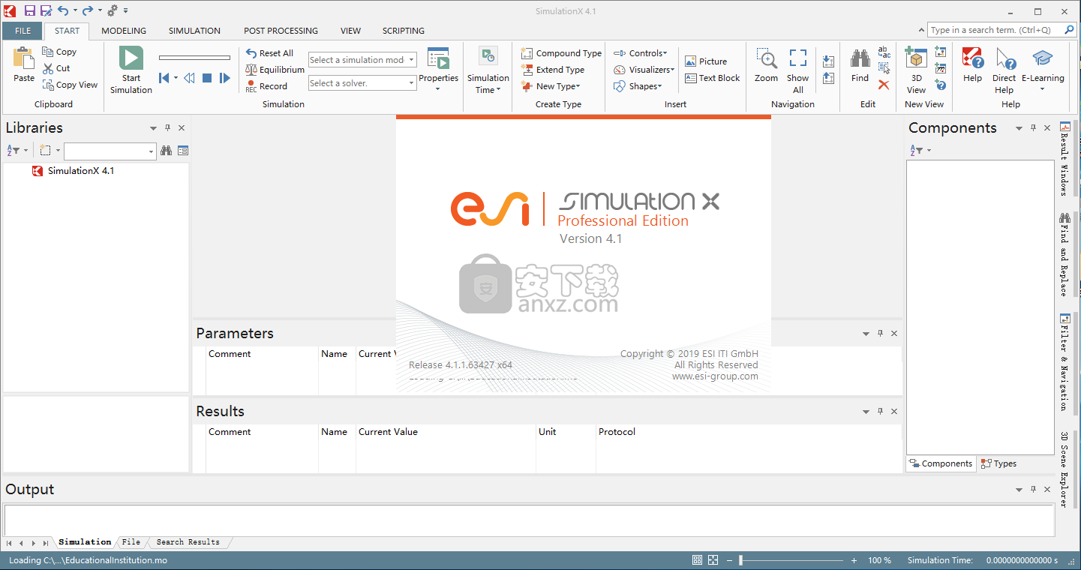
Task: Switch to the VIEW tab
Action: 350,31
